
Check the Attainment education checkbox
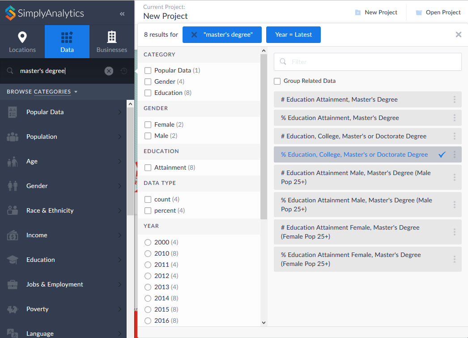tap(148, 168)
